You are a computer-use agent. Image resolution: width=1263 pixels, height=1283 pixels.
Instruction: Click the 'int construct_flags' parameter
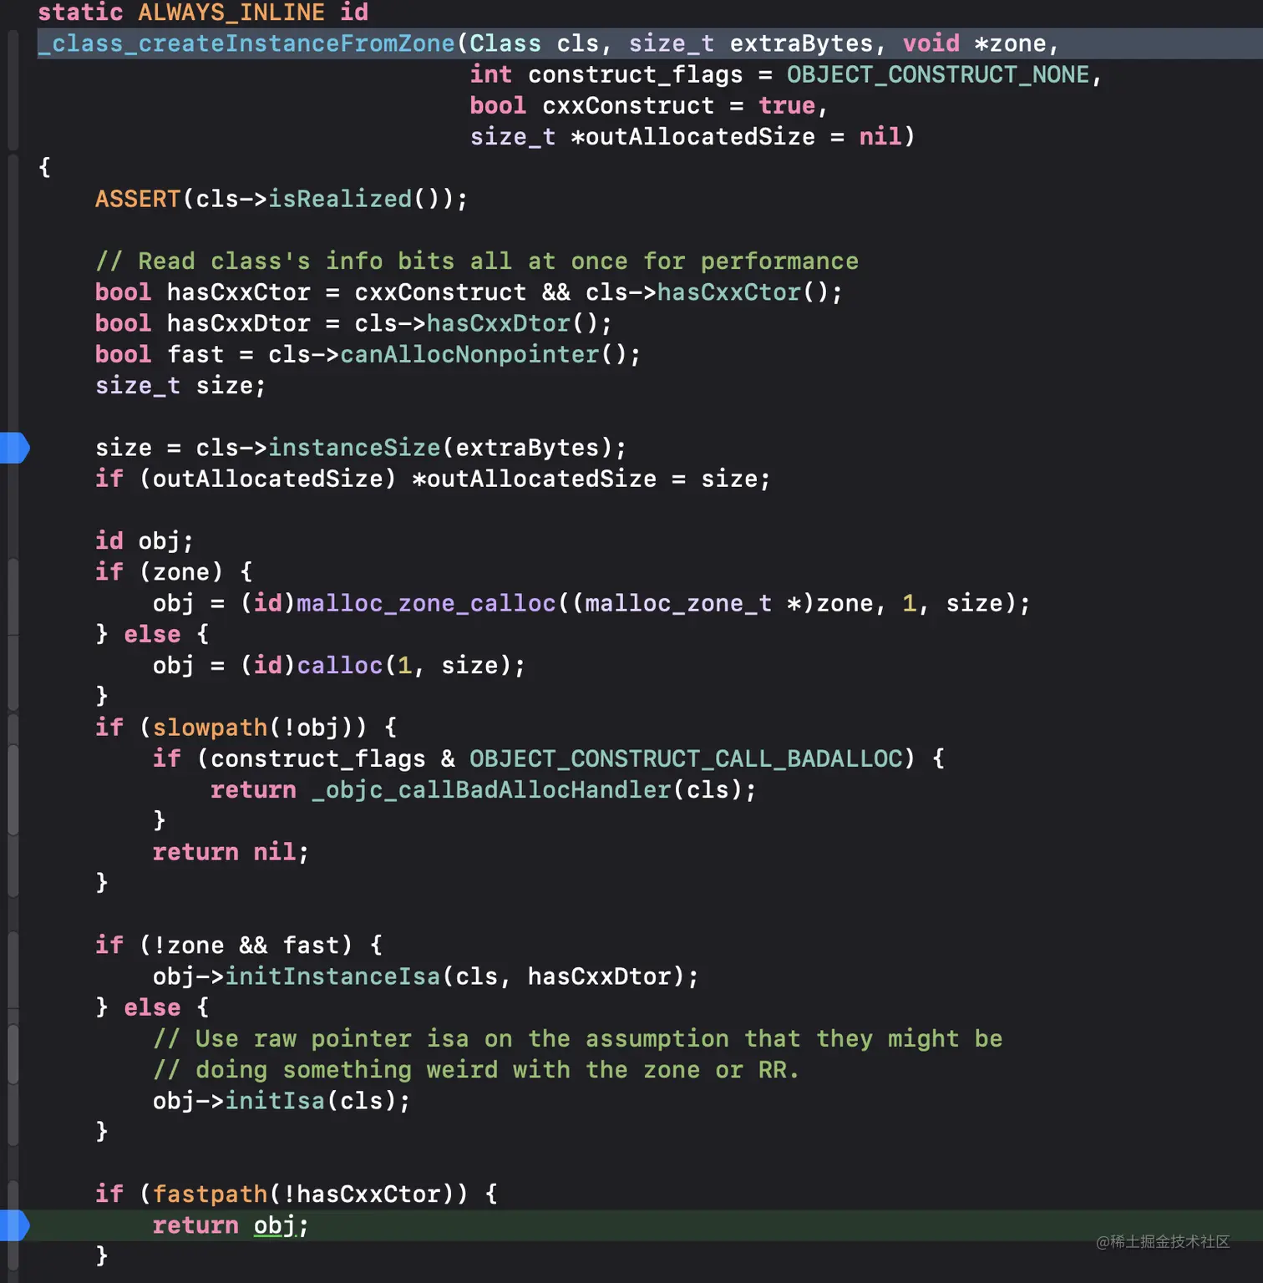(x=606, y=74)
